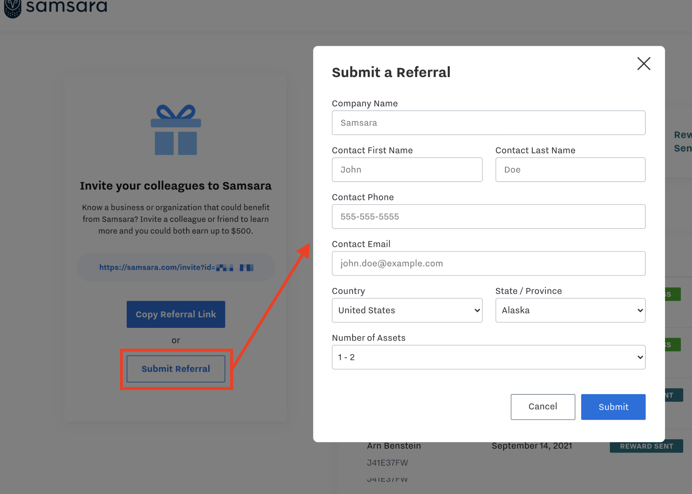Image resolution: width=692 pixels, height=494 pixels.
Task: Click the Submit Referral button
Action: point(176,369)
